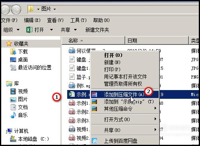
Task: Expand 共享(H) context submenu
Action: [x=125, y=130]
